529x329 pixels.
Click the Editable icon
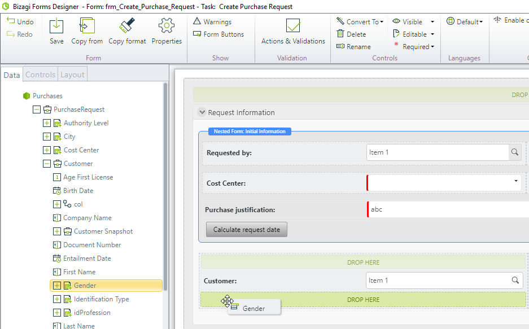396,34
